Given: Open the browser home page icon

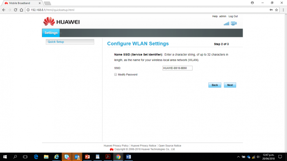Looking at the screenshot, I should pos(21,10).
